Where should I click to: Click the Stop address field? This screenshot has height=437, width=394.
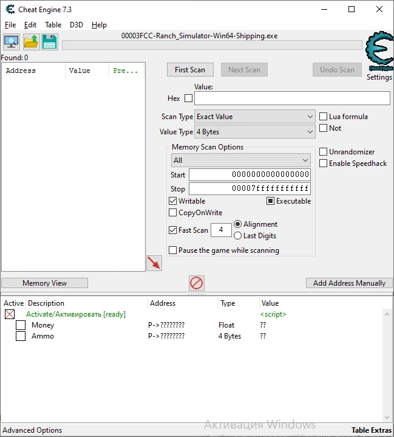point(250,188)
